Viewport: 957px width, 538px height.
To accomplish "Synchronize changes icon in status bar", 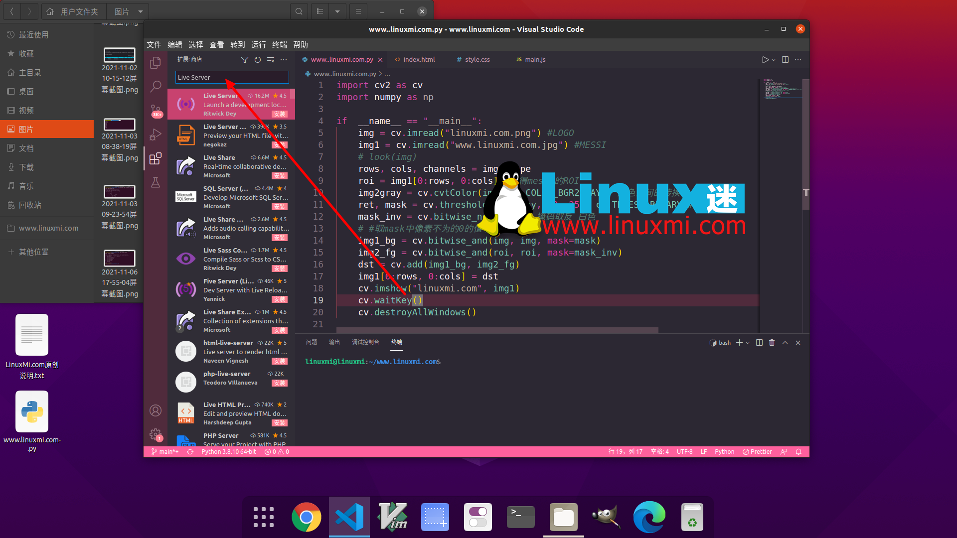I will click(190, 452).
